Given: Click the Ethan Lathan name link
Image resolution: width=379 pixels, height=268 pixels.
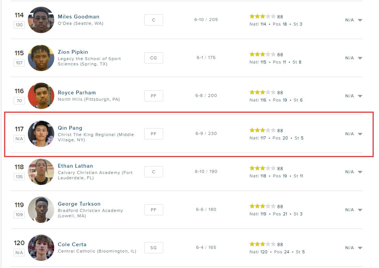Looking at the screenshot, I should pos(75,166).
